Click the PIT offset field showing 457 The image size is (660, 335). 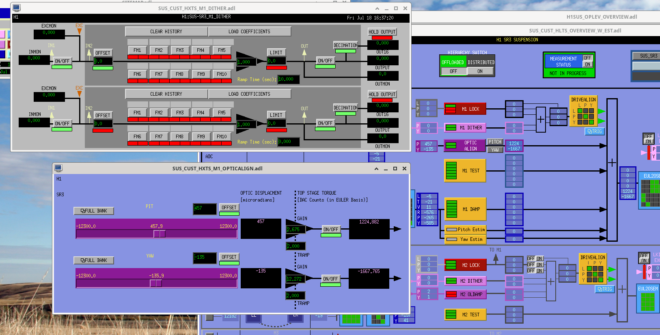click(x=205, y=209)
